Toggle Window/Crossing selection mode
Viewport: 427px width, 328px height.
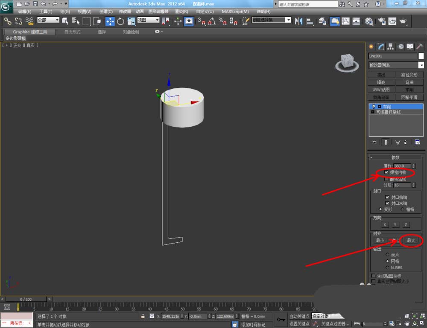click(x=97, y=21)
